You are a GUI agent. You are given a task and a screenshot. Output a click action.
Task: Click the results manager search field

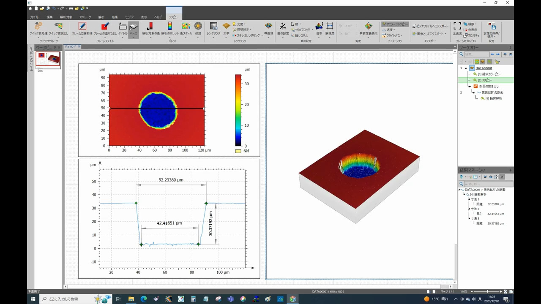pyautogui.click(x=489, y=184)
